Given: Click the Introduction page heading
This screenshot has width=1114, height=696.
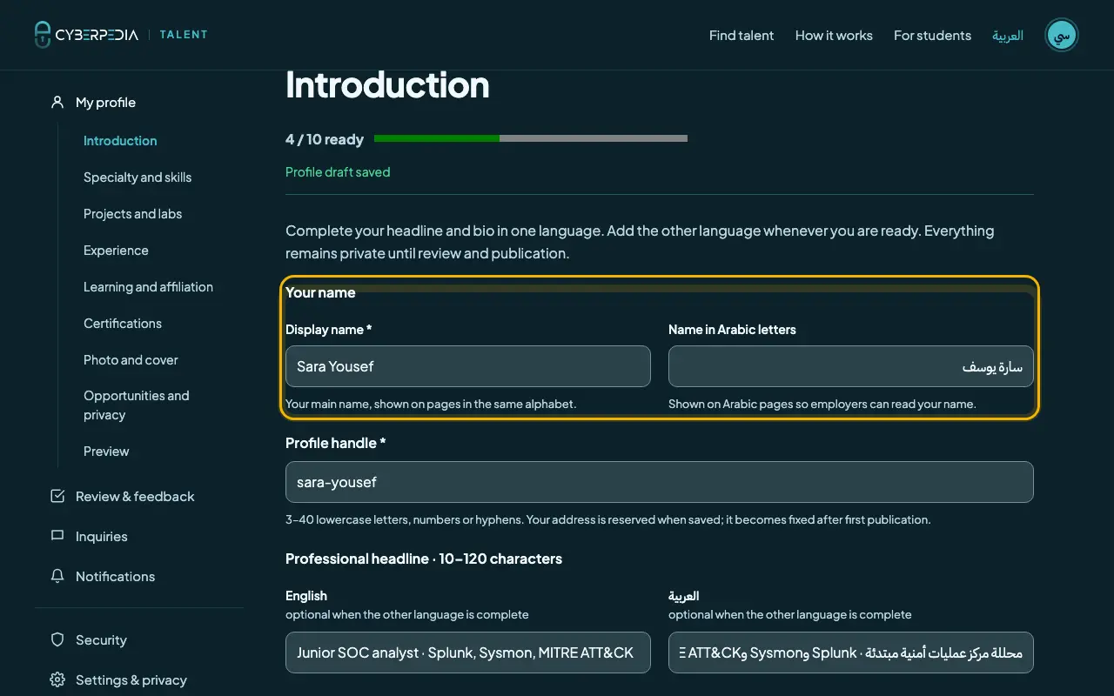Looking at the screenshot, I should coord(387,84).
